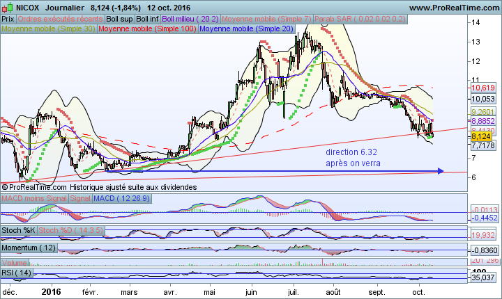Select the Boll inf indicator label

tap(147, 19)
